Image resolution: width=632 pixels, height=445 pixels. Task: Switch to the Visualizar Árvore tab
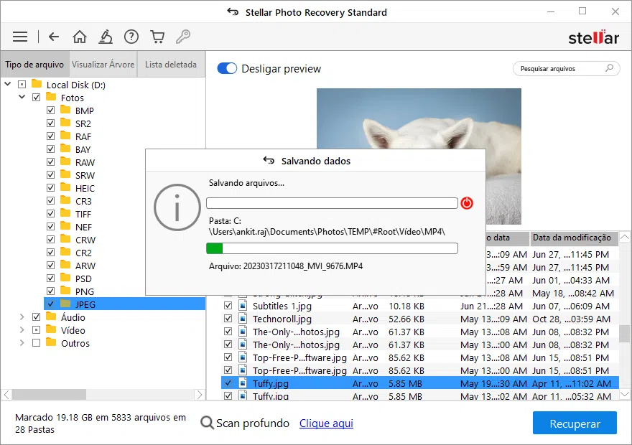click(103, 64)
